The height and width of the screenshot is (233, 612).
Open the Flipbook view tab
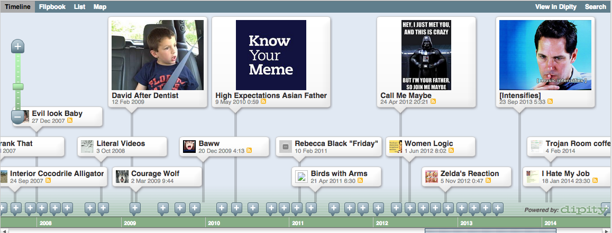click(x=52, y=7)
